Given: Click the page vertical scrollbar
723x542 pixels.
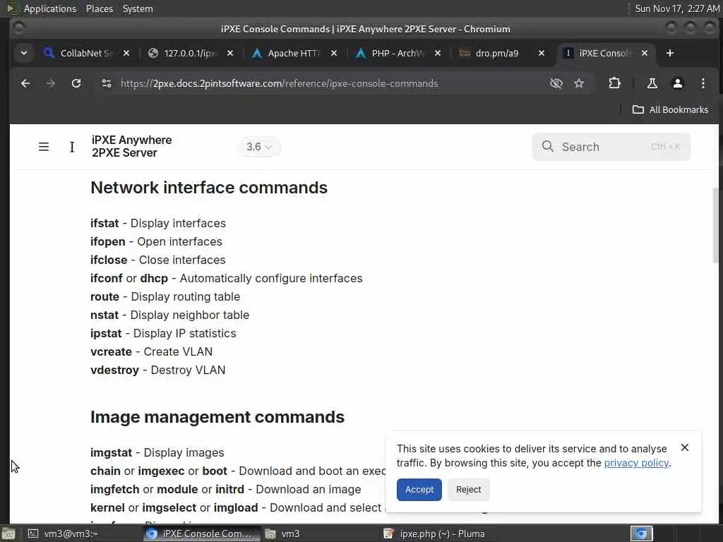Looking at the screenshot, I should click(715, 225).
